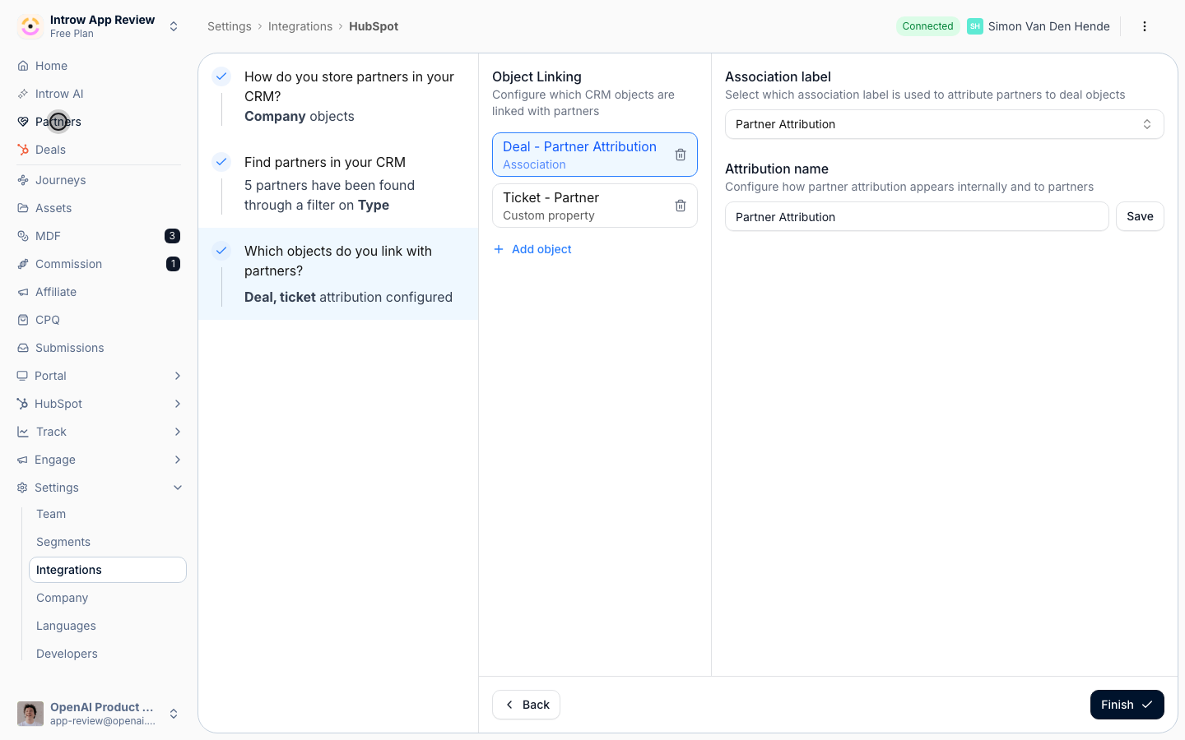This screenshot has width=1185, height=740.
Task: Click the Commission count badge 1
Action: click(173, 264)
